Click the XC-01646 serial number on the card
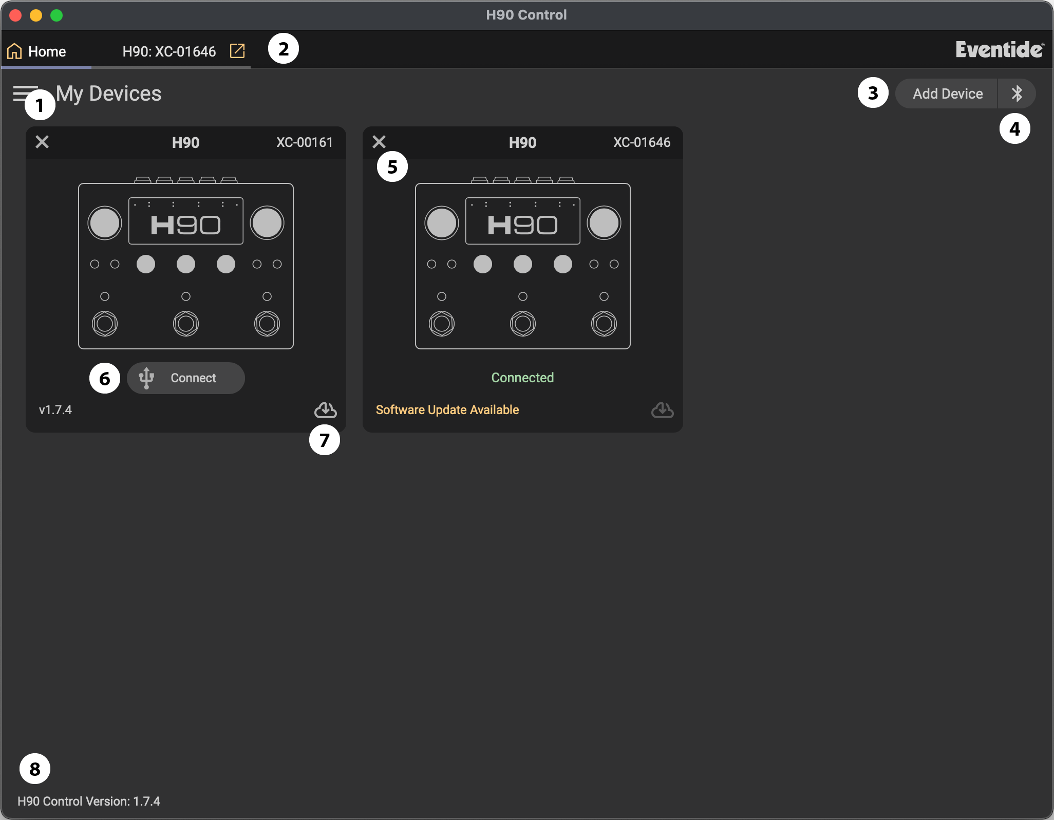The image size is (1054, 820). [642, 142]
